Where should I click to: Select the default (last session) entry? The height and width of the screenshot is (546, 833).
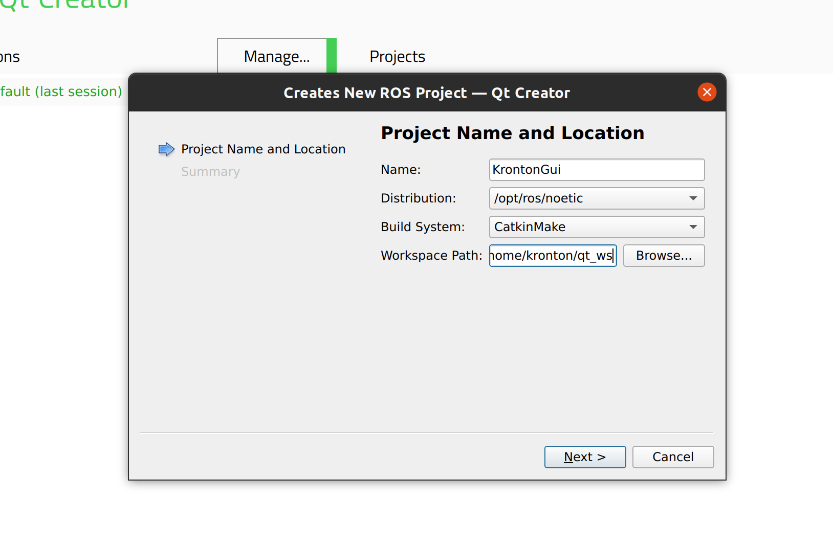[61, 92]
